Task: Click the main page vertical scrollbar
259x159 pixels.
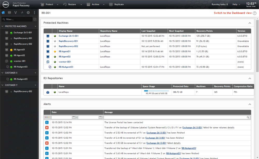Action: (257, 46)
